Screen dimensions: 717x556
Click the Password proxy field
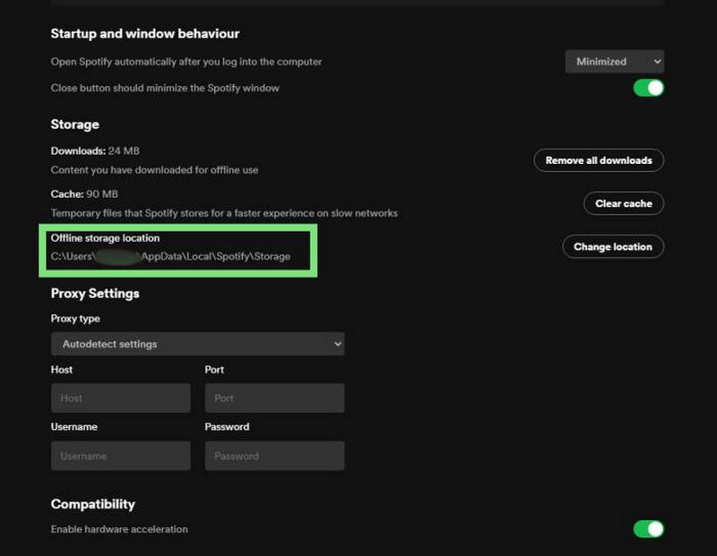click(274, 455)
